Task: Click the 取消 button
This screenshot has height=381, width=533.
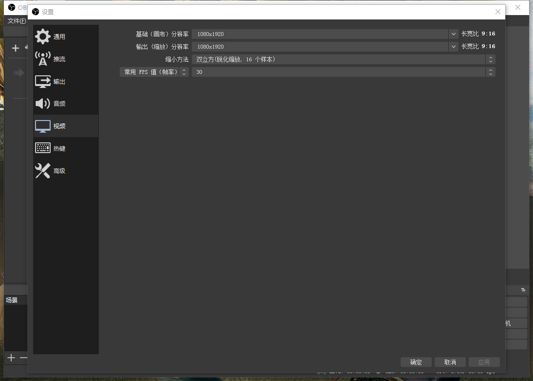Action: (450, 362)
